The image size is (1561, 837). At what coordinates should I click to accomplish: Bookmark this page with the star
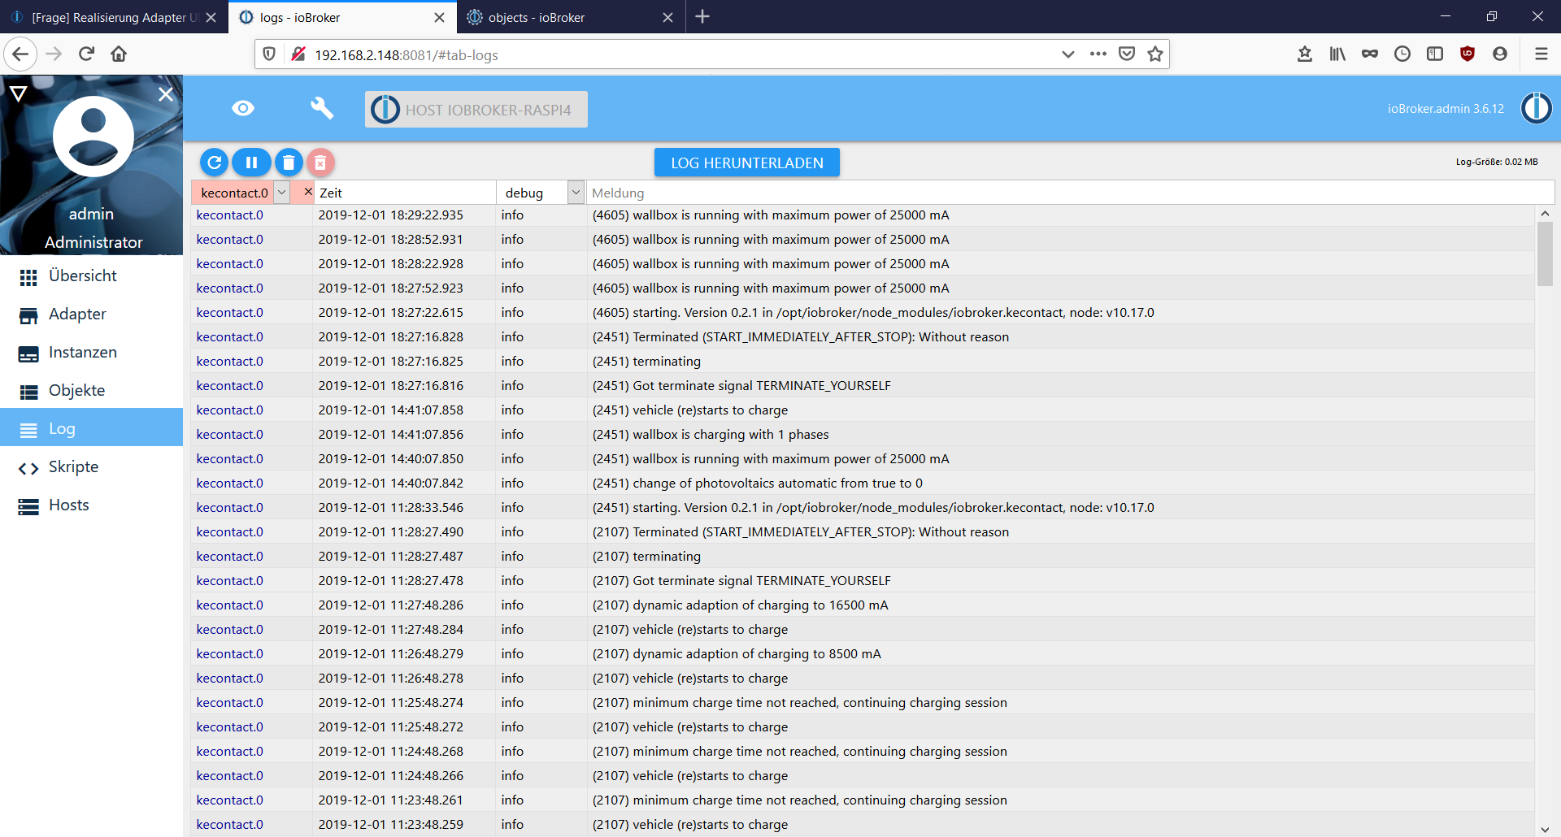(1155, 54)
